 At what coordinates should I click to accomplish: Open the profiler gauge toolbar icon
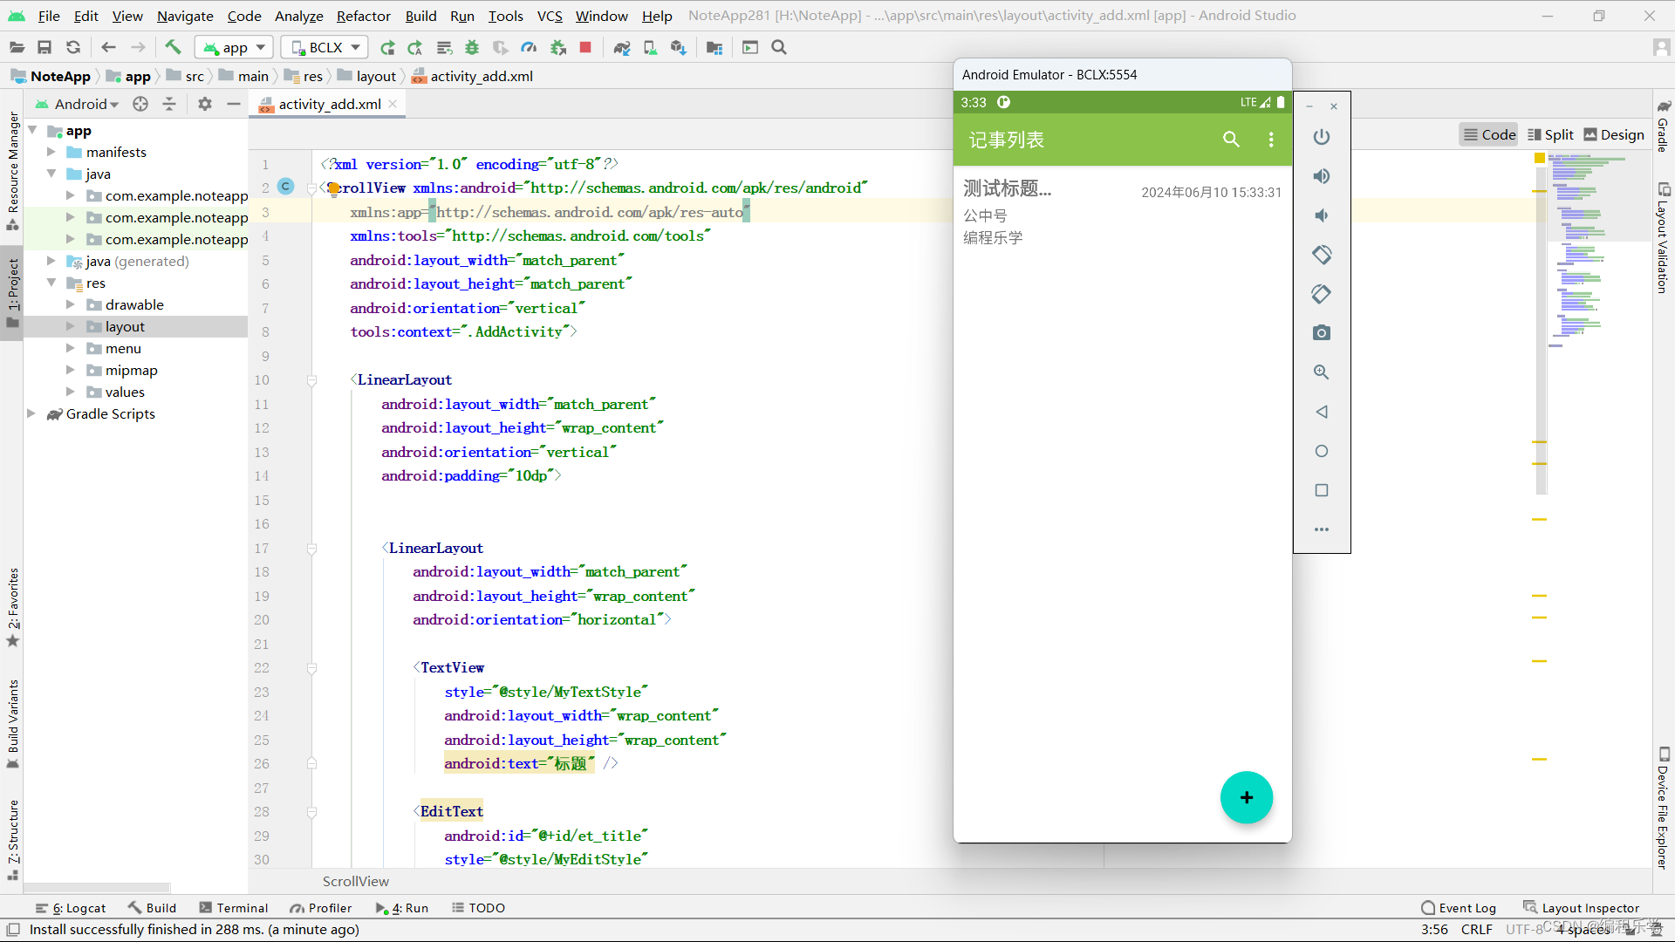point(529,47)
